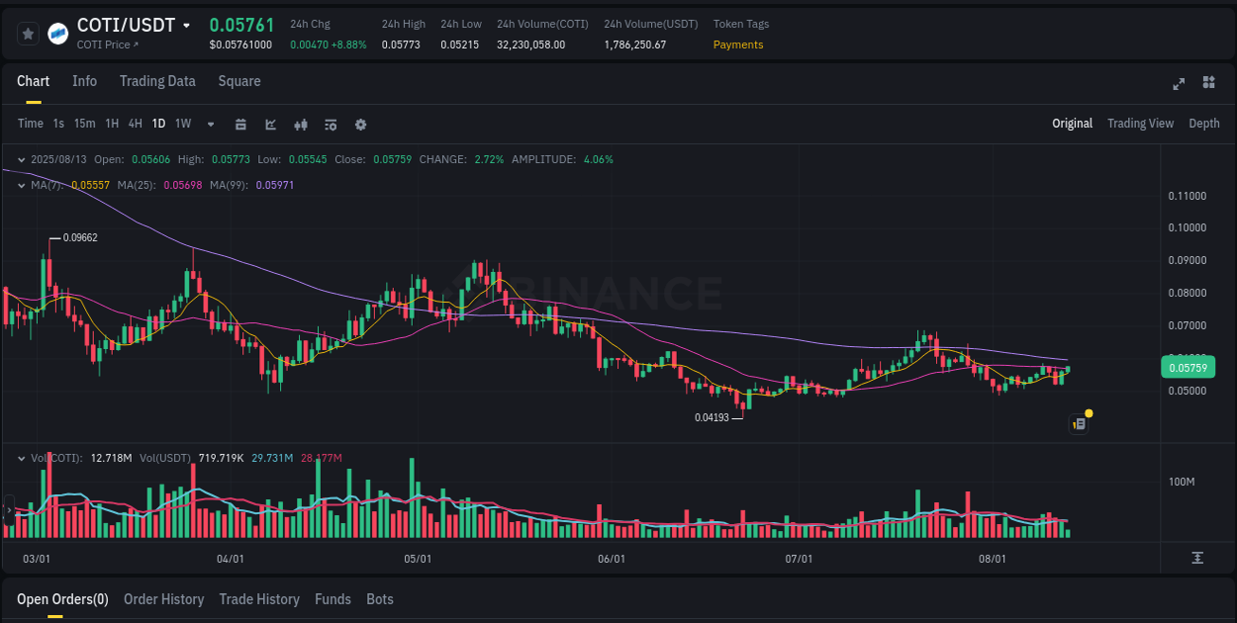Open the extra timeframe options dropdown arrow
The height and width of the screenshot is (623, 1237).
(x=209, y=124)
